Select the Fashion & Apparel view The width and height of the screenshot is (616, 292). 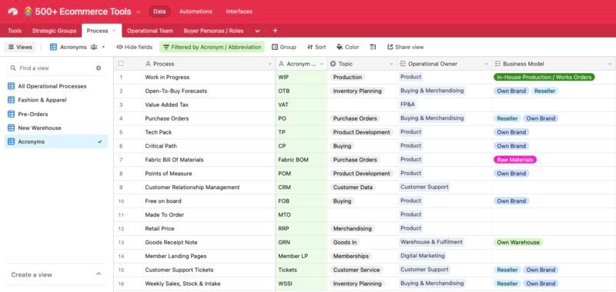pyautogui.click(x=56, y=100)
